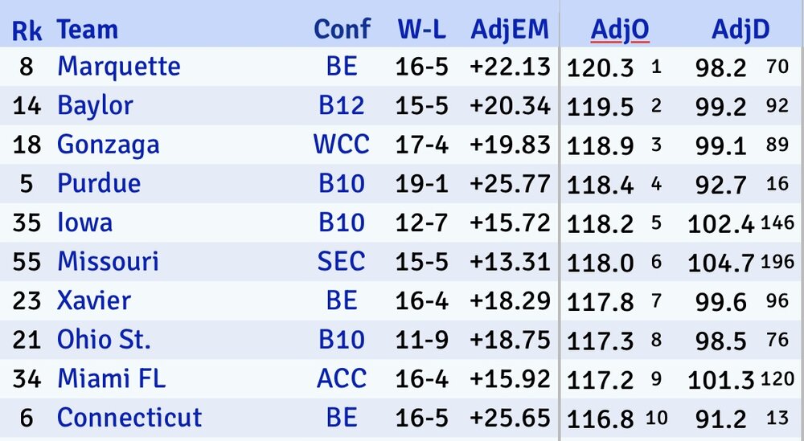Sort by AdjD column header

point(740,30)
